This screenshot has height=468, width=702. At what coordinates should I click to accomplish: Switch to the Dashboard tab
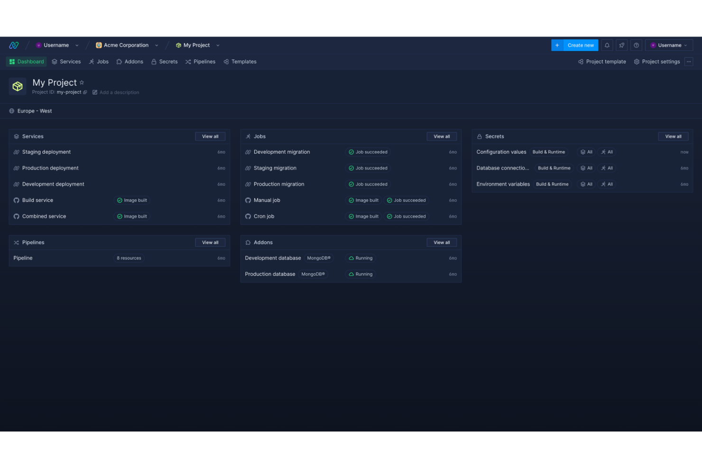point(27,62)
